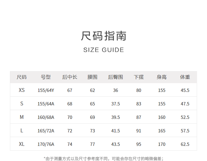Click the 尺码指南 title heading
The width and height of the screenshot is (207, 161).
(104, 36)
